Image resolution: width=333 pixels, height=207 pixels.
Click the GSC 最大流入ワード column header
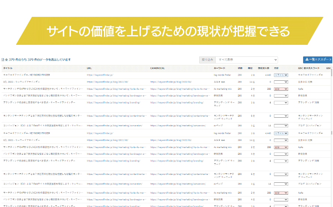(309, 68)
